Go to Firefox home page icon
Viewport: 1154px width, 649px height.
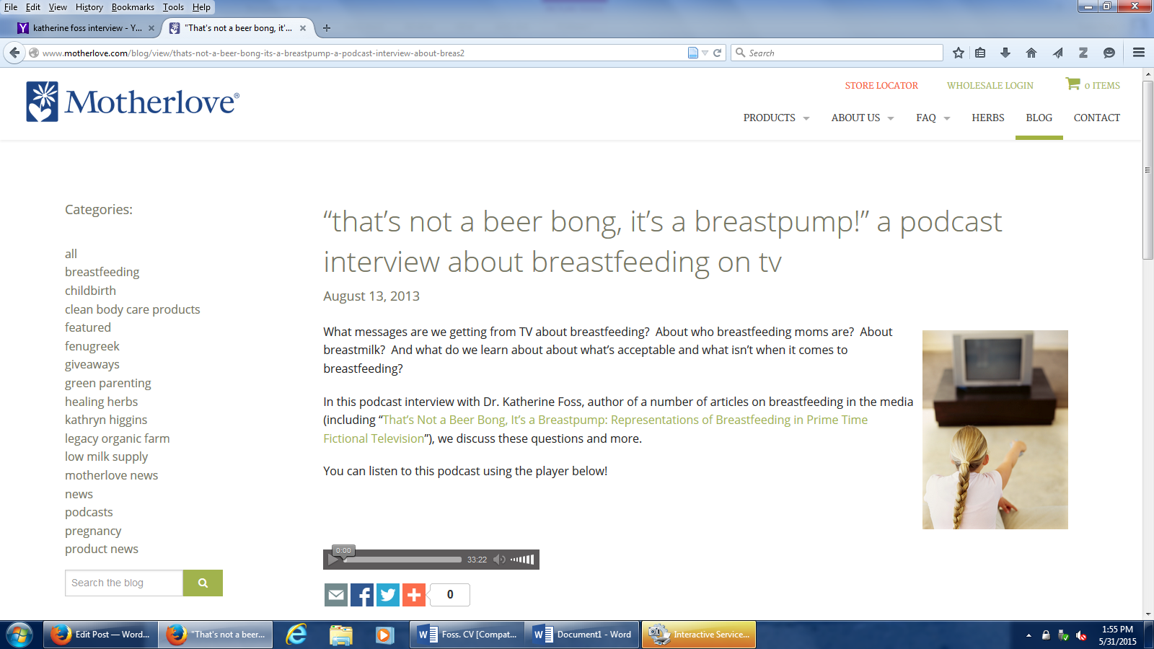point(1031,53)
